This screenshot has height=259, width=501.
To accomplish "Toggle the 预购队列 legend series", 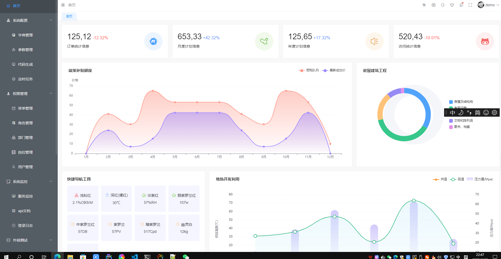I will 309,70.
